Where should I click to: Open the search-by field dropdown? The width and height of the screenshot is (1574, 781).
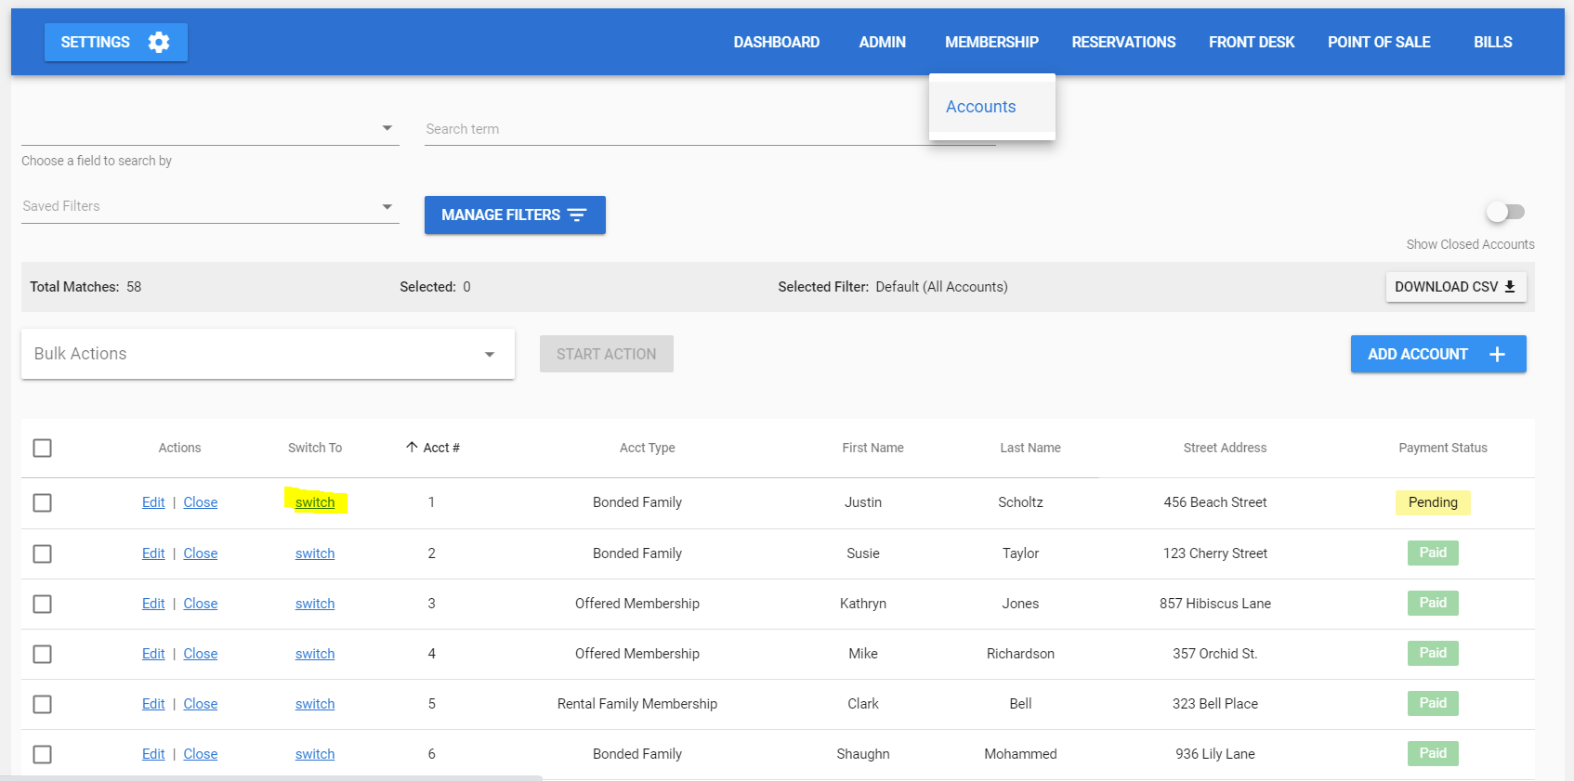tap(210, 128)
